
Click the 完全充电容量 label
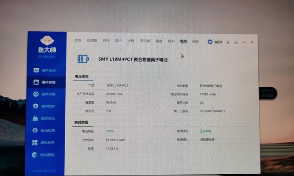pyautogui.click(x=179, y=94)
